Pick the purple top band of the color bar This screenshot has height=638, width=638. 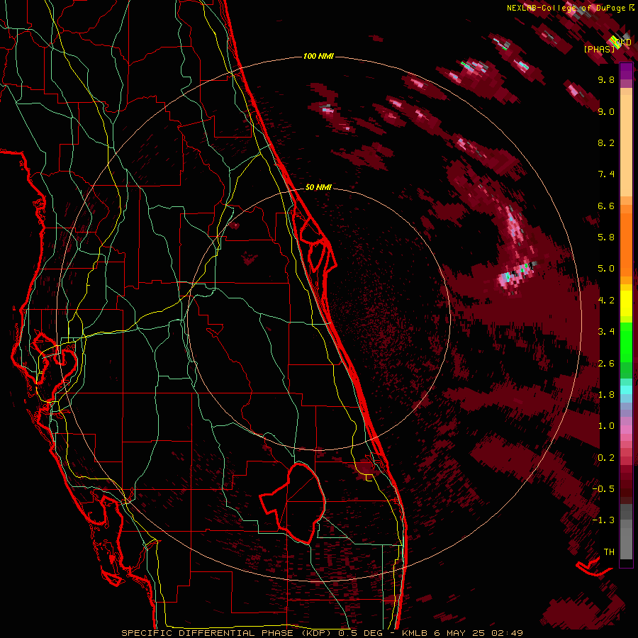[x=626, y=71]
